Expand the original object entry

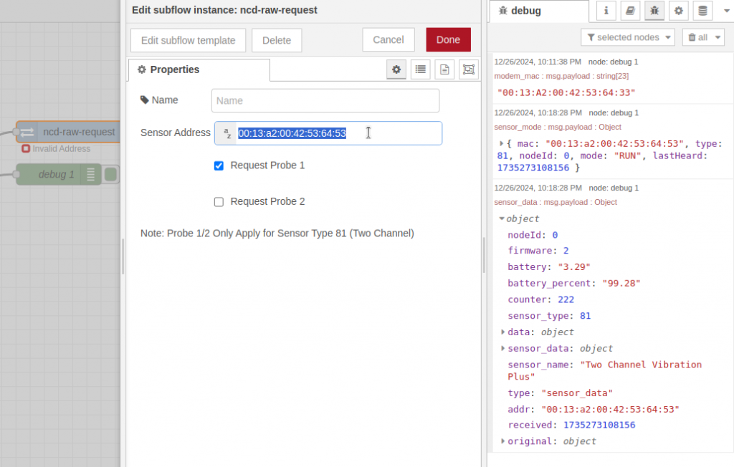tap(502, 441)
